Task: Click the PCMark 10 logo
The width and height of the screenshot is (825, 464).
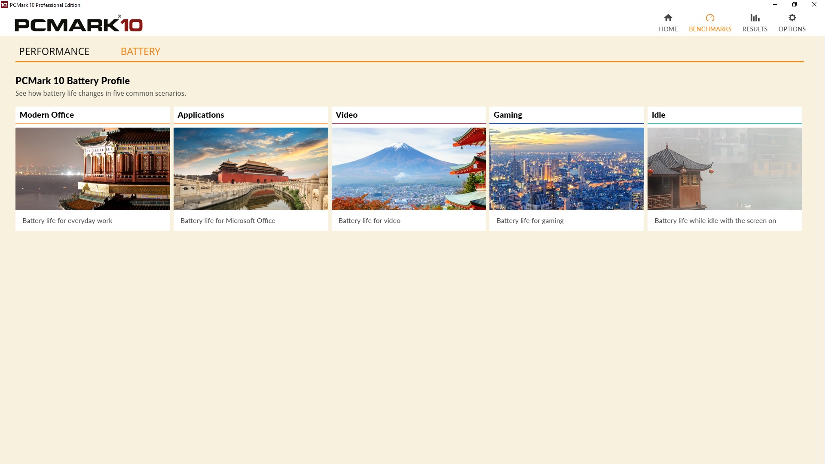Action: (x=79, y=24)
